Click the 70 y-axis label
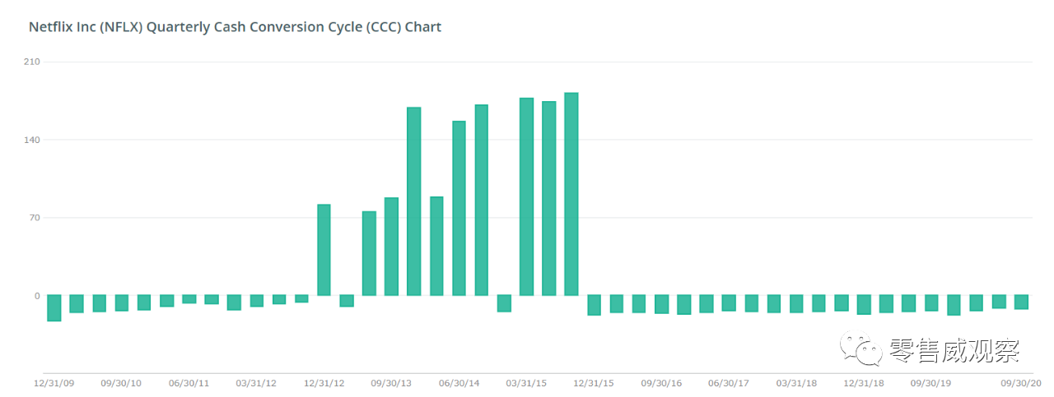 point(35,218)
